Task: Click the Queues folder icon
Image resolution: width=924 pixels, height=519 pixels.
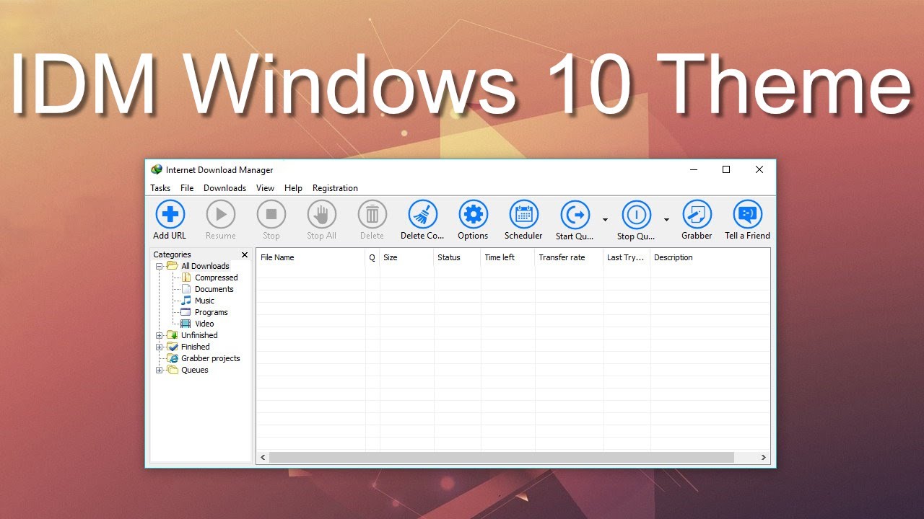Action: 173,370
